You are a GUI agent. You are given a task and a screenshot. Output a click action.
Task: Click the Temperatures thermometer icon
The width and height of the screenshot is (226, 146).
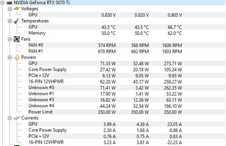click(17, 21)
